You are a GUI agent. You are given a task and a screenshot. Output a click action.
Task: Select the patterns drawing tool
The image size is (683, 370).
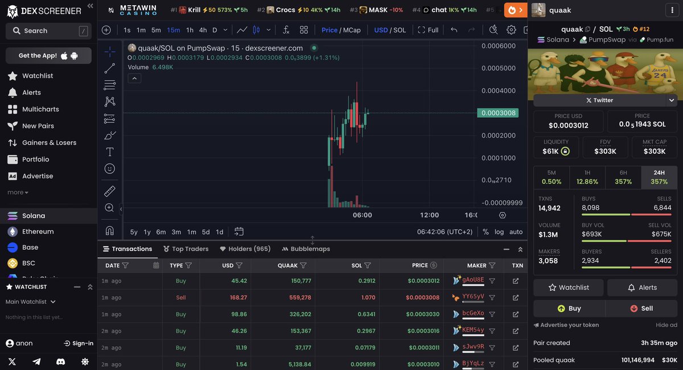pos(110,102)
